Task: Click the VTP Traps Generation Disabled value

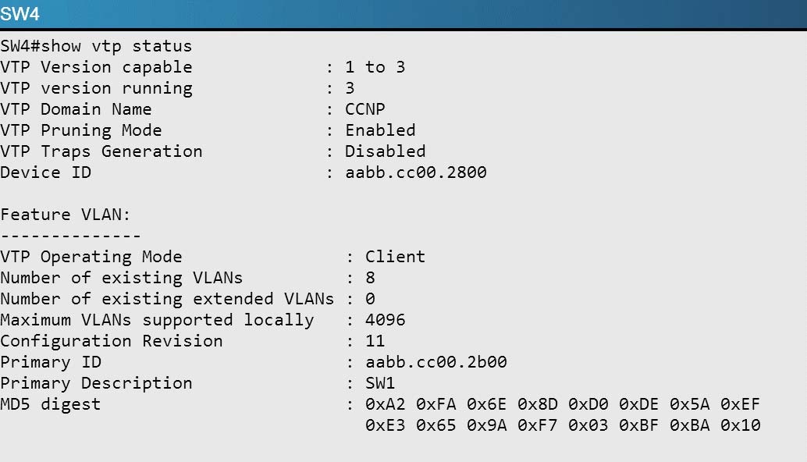Action: pyautogui.click(x=385, y=151)
